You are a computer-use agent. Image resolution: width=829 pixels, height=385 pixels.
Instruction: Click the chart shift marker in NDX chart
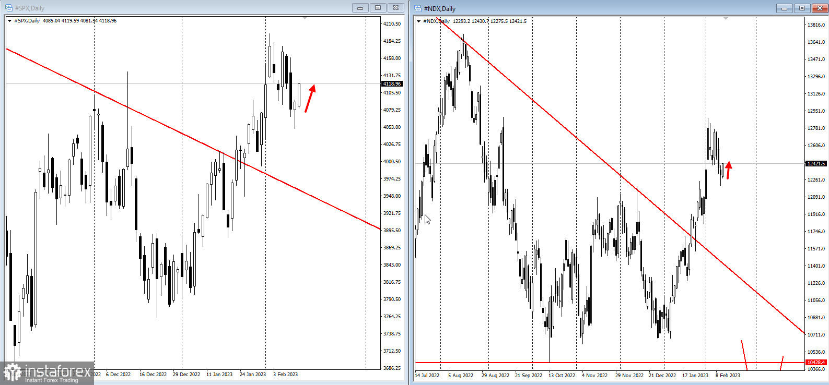(726, 19)
